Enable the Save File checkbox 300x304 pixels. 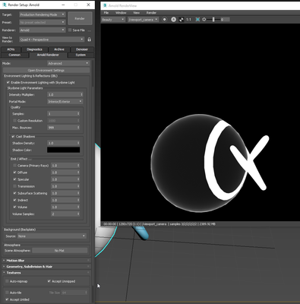coord(70,30)
